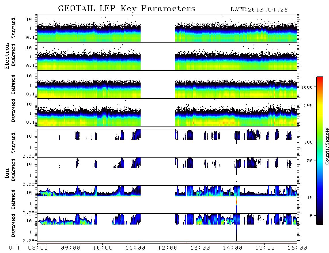The width and height of the screenshot is (329, 253).
Task: Click the "Counts/Sample" color bar caption
Action: coord(327,146)
